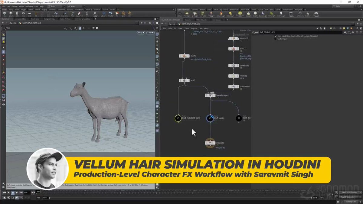This screenshot has width=363, height=204.
Task: Select the output0 node
Action: (x=210, y=143)
